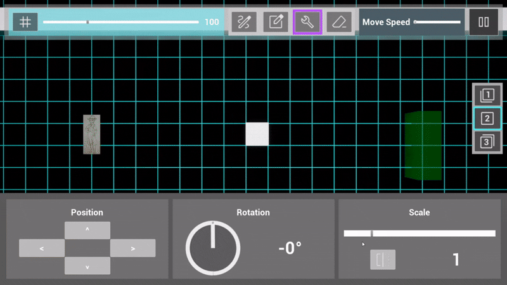Screen dimensions: 507x285
Task: Click the grid size slider
Action: tap(120, 22)
